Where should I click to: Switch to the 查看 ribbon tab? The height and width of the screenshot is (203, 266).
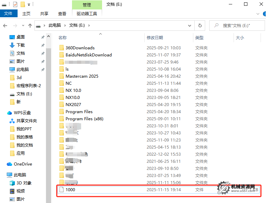[x=62, y=14]
